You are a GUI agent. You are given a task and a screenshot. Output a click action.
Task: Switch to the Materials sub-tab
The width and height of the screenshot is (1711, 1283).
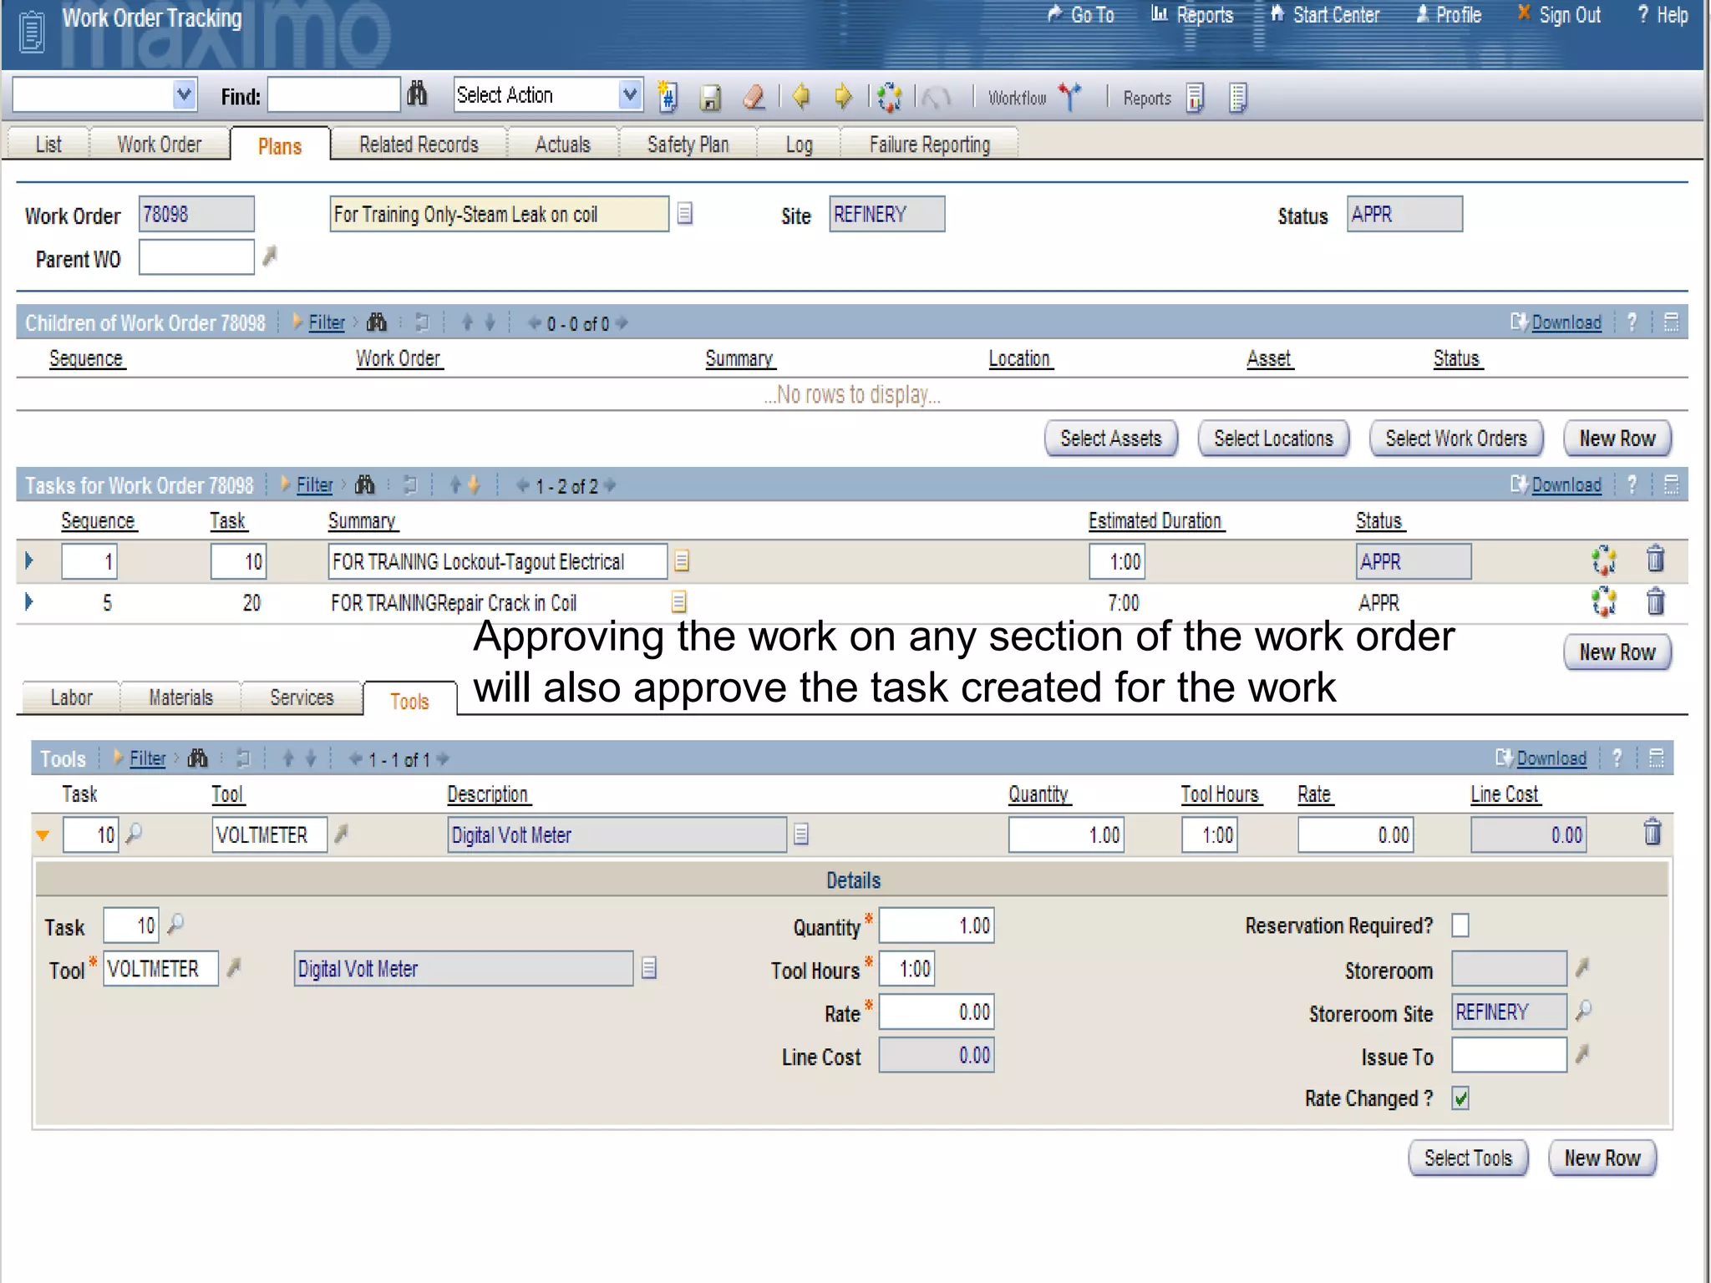180,697
